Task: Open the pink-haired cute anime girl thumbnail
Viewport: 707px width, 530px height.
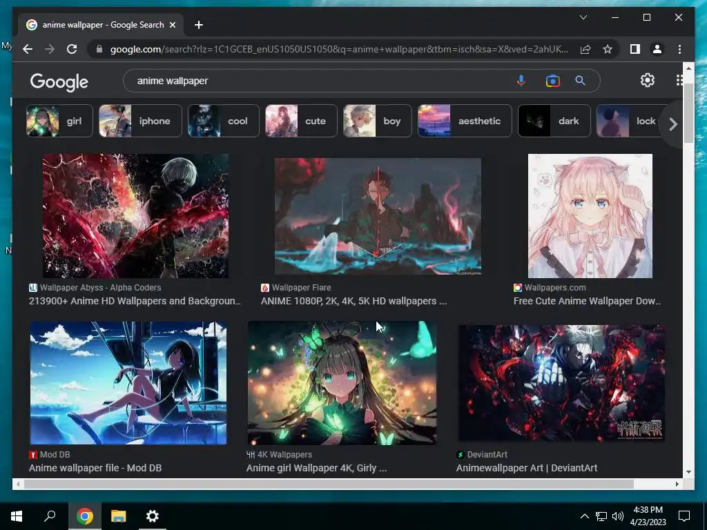Action: pyautogui.click(x=590, y=216)
